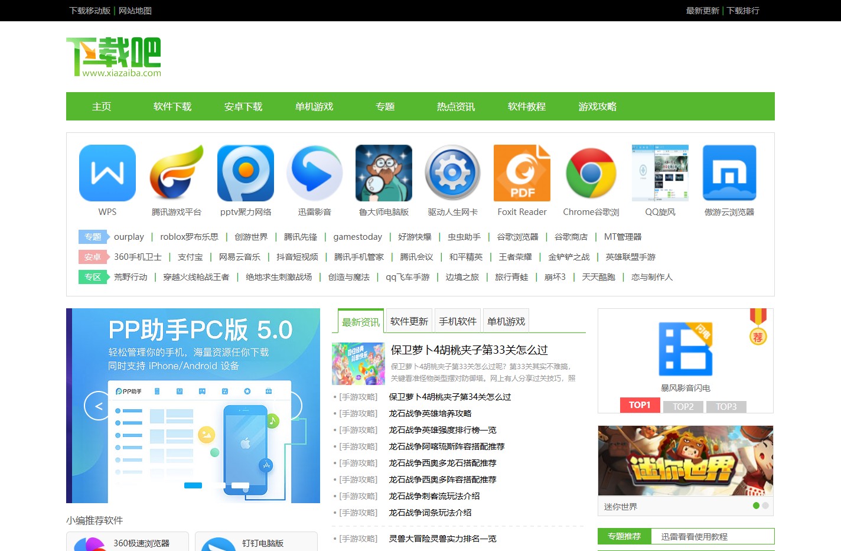Open the pptv聚力网络 icon

pos(246,173)
